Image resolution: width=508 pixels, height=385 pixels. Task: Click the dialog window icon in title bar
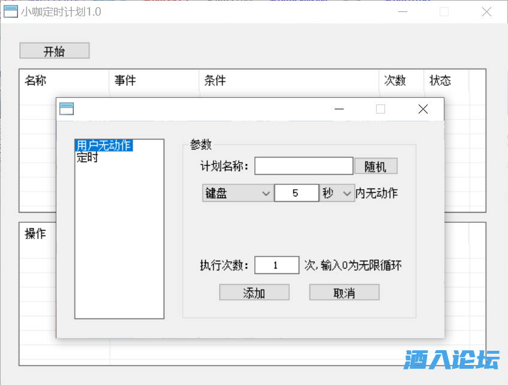tap(67, 109)
